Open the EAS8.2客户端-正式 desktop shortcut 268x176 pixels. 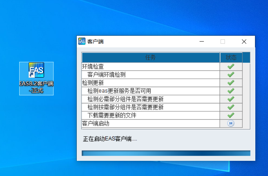[x=36, y=78]
